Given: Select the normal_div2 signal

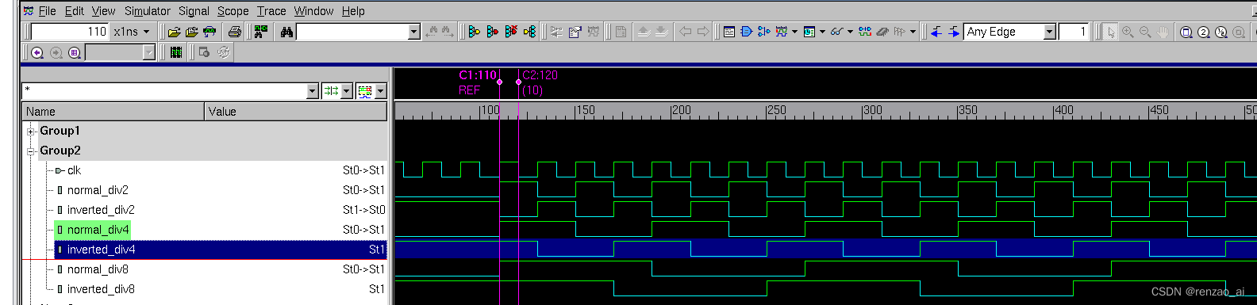Looking at the screenshot, I should tap(98, 190).
